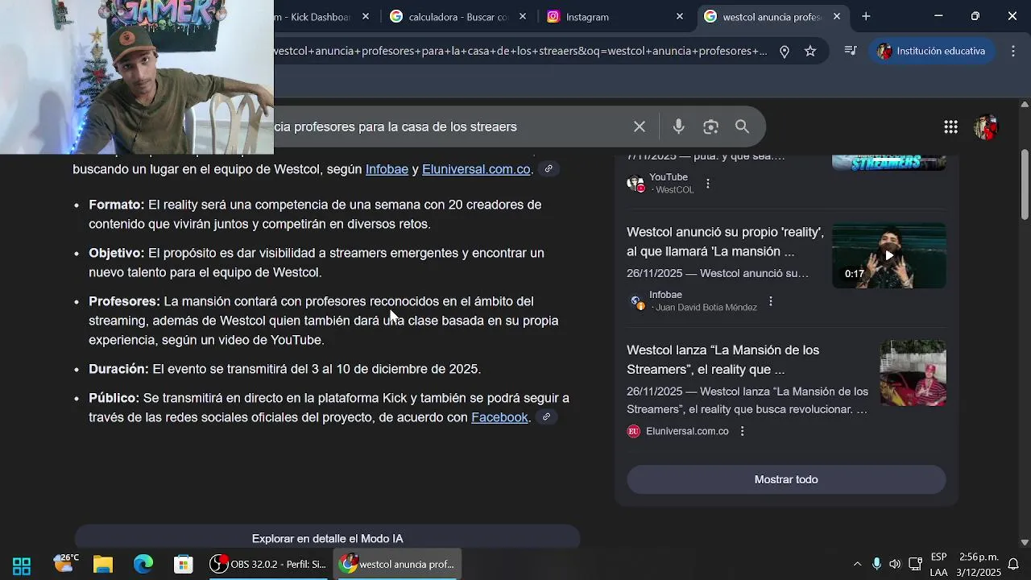The image size is (1031, 580).
Task: Close the Instagram tab
Action: click(680, 16)
